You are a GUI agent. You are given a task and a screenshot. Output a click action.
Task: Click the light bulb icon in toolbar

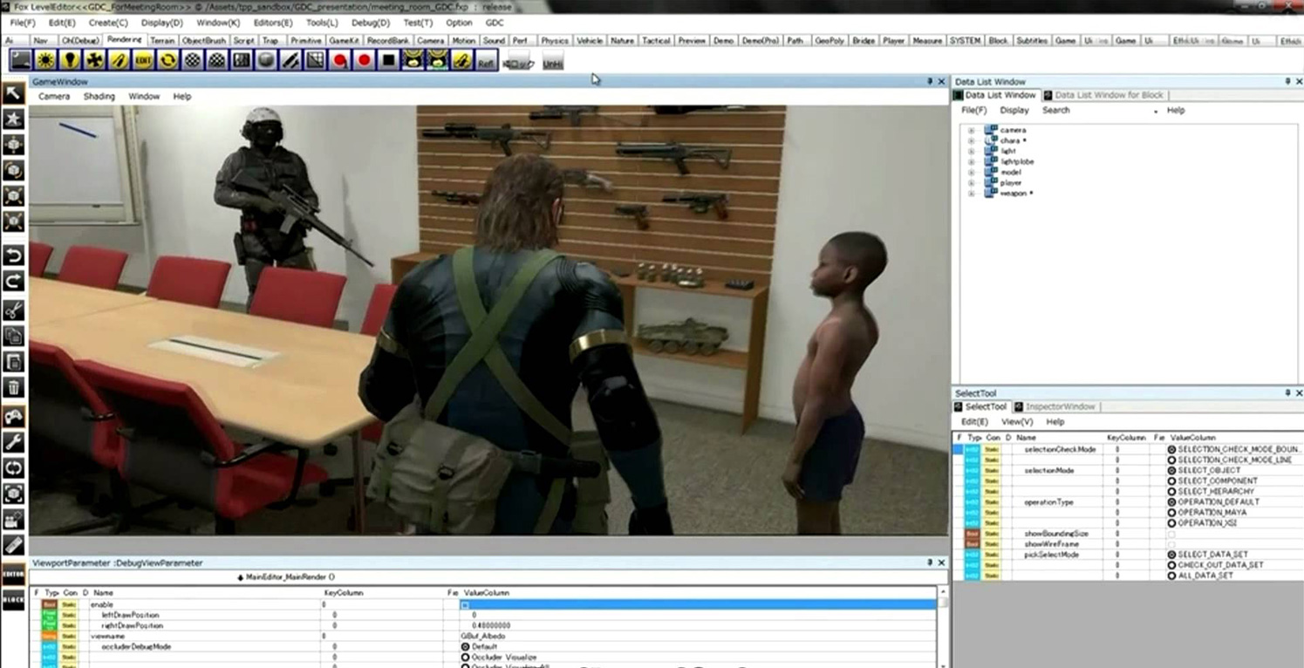pos(70,60)
